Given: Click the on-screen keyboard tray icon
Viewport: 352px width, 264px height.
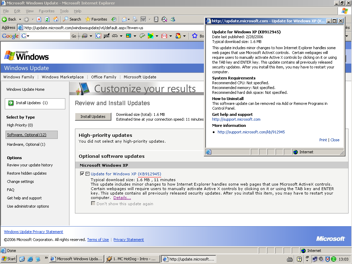Looking at the screenshot, I should (290, 259).
